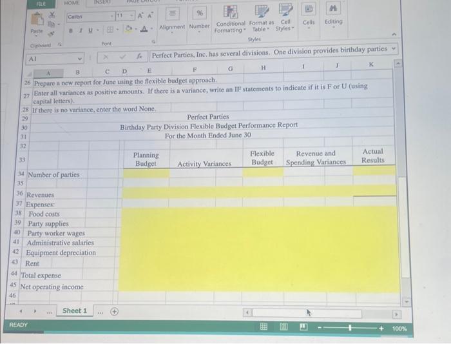Viewport: 451px width, 344px height.
Task: Open the Calibri font name dropdown
Action: coord(112,16)
